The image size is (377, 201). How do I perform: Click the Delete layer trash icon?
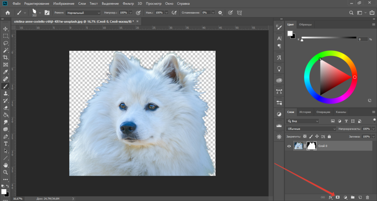[367, 197]
